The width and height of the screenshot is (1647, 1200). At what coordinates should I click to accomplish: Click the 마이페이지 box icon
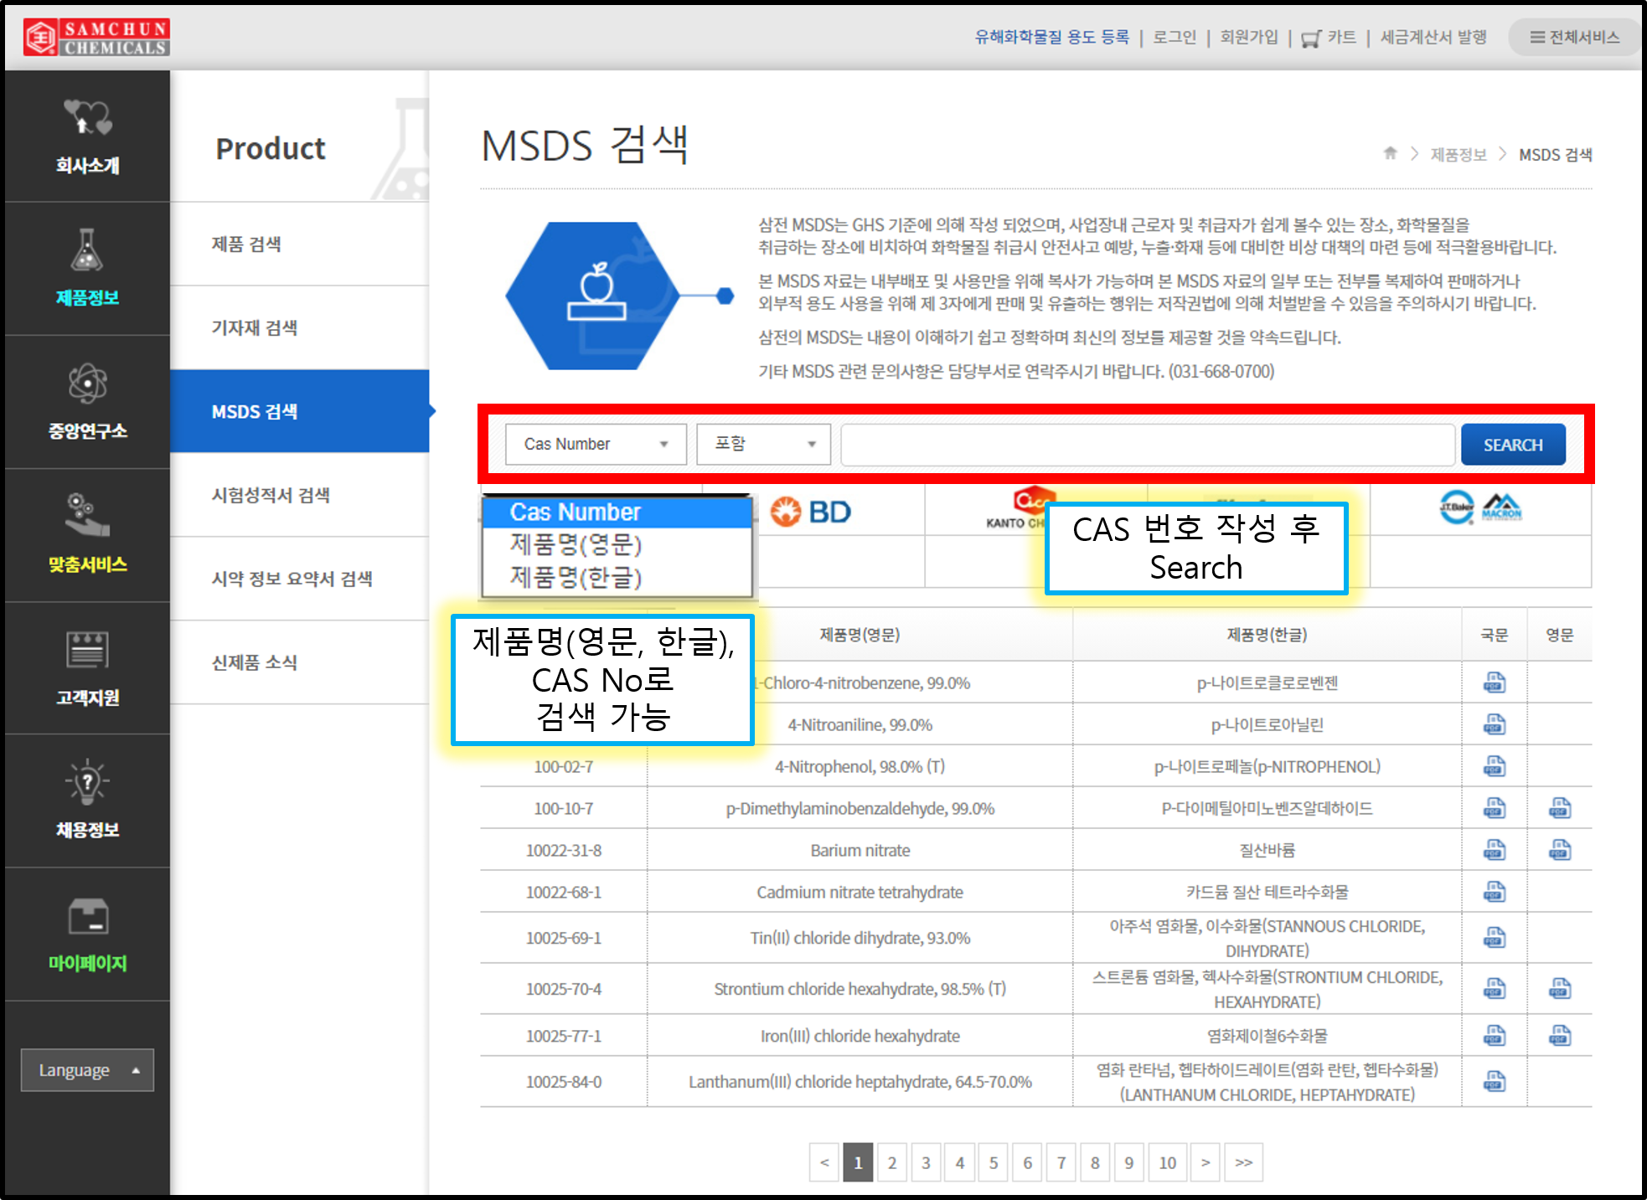87,916
